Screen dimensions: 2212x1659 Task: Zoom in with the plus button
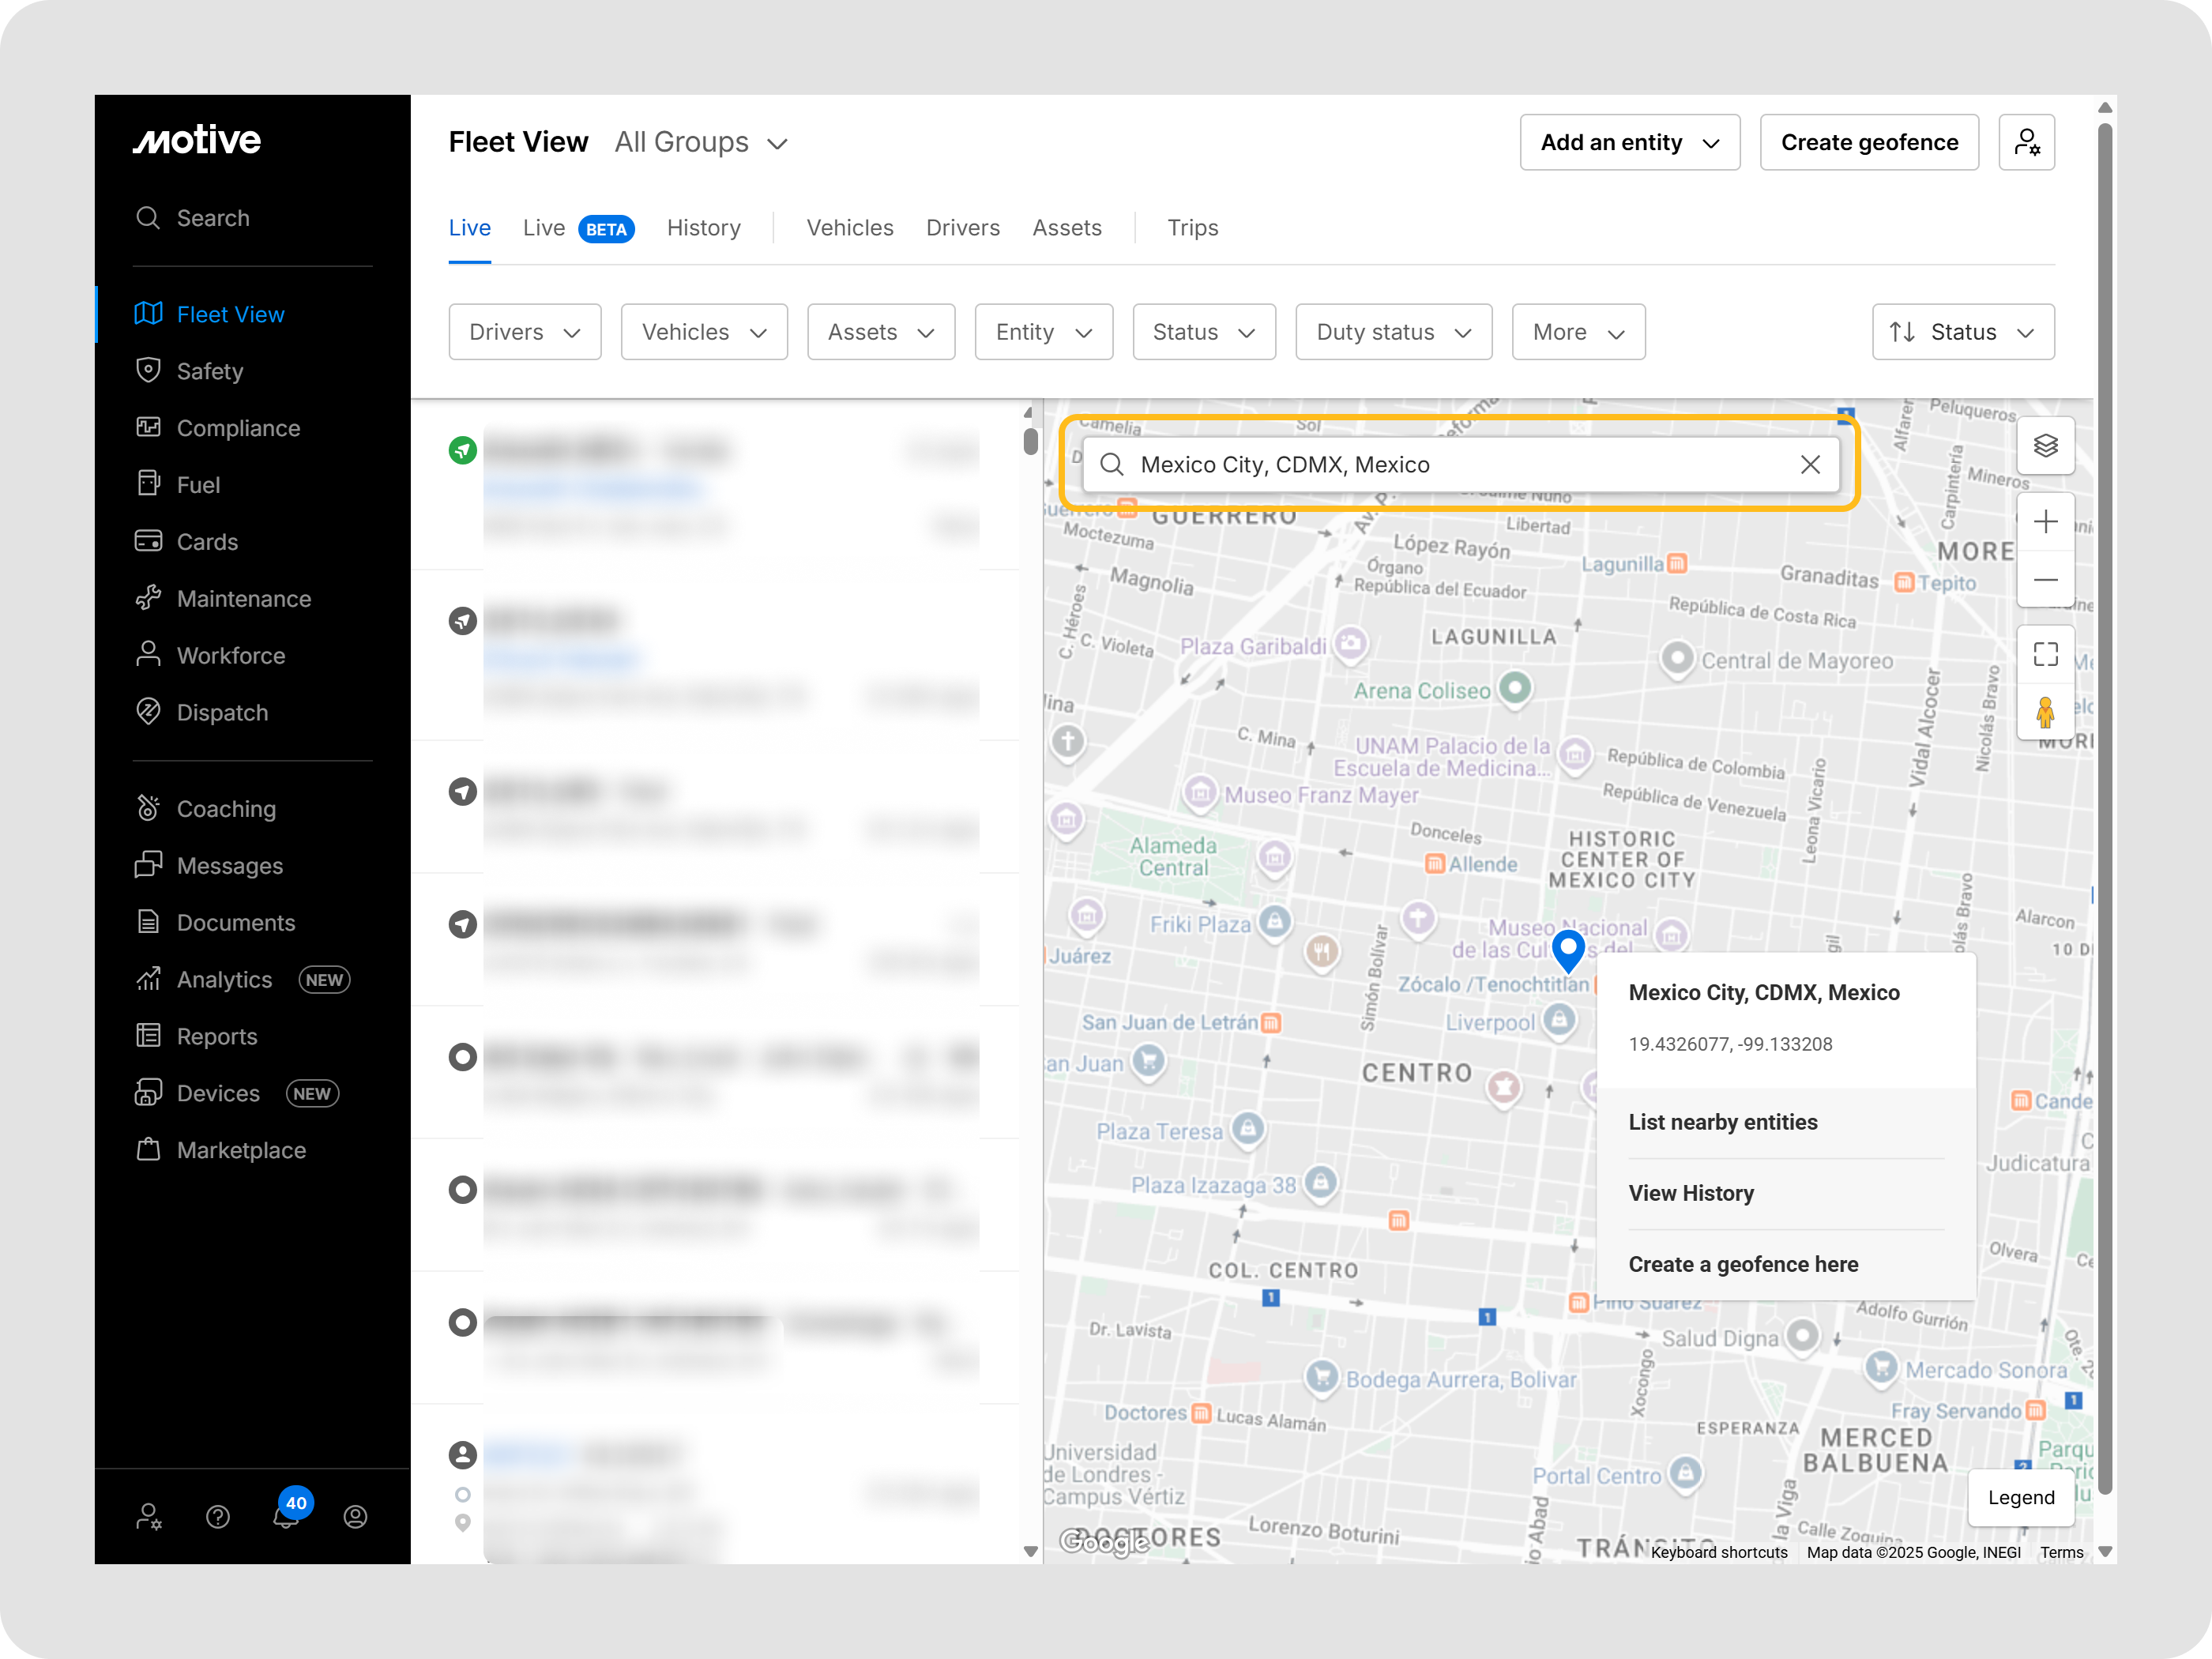[x=2045, y=522]
